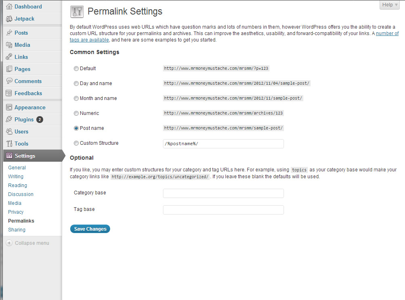Choose the Custom Structure radio option

point(76,143)
